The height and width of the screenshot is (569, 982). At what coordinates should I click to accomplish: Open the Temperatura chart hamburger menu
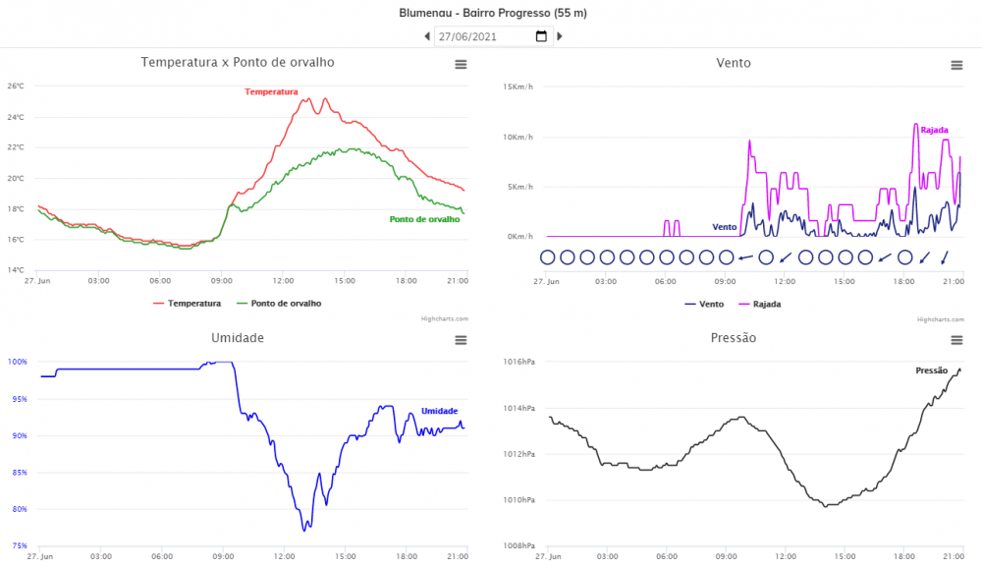point(461,65)
